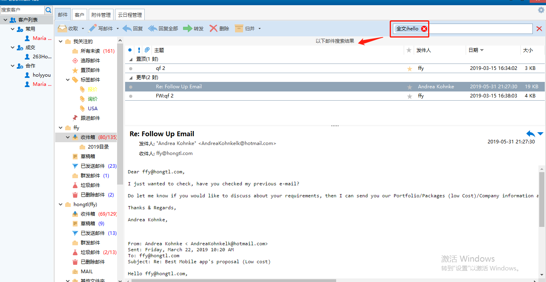Viewport: 546px width, 282px height.
Task: Collapse the 更早(2 封) email group
Action: point(131,77)
